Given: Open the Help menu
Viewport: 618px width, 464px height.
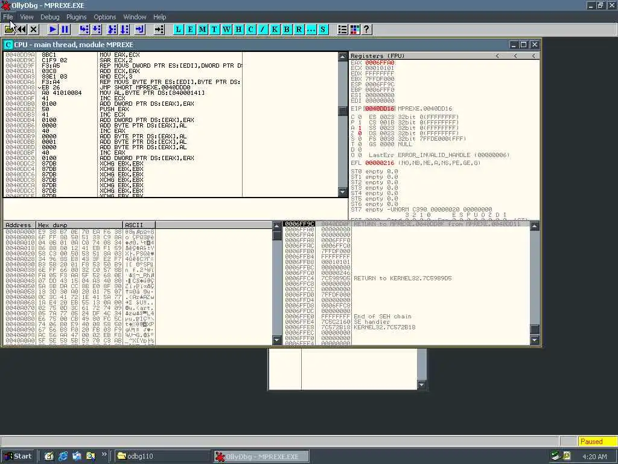Looking at the screenshot, I should 159,17.
